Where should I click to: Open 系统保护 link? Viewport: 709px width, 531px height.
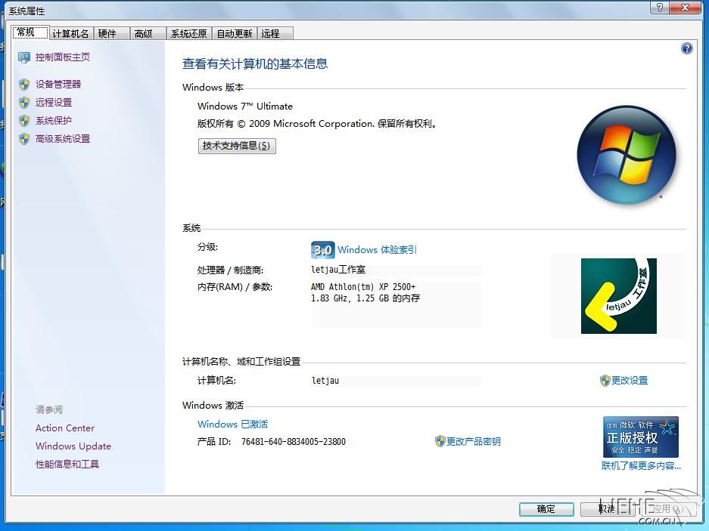click(x=54, y=121)
